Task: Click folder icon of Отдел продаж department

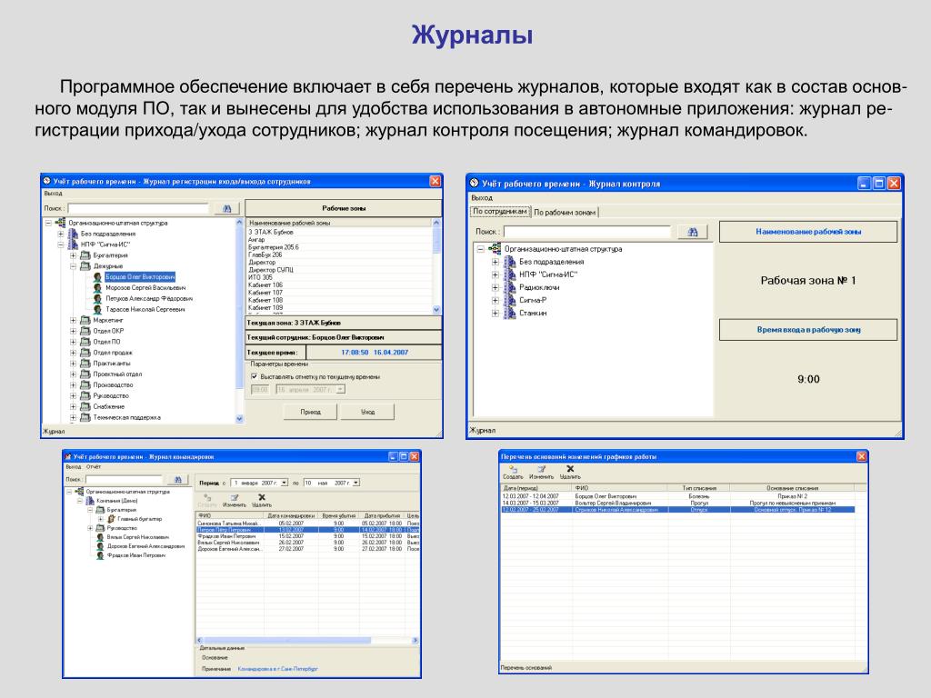Action: [85, 353]
